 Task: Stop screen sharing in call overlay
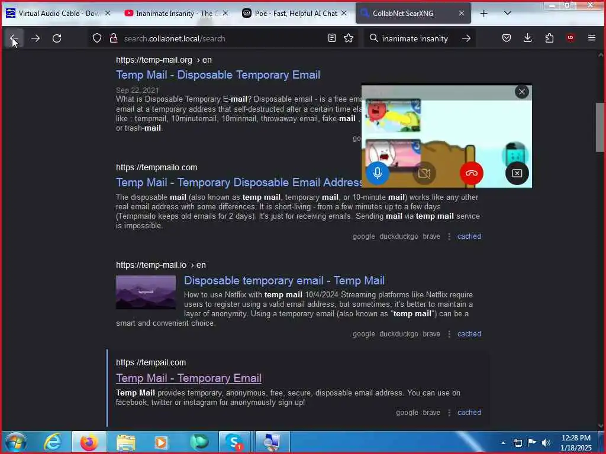517,173
